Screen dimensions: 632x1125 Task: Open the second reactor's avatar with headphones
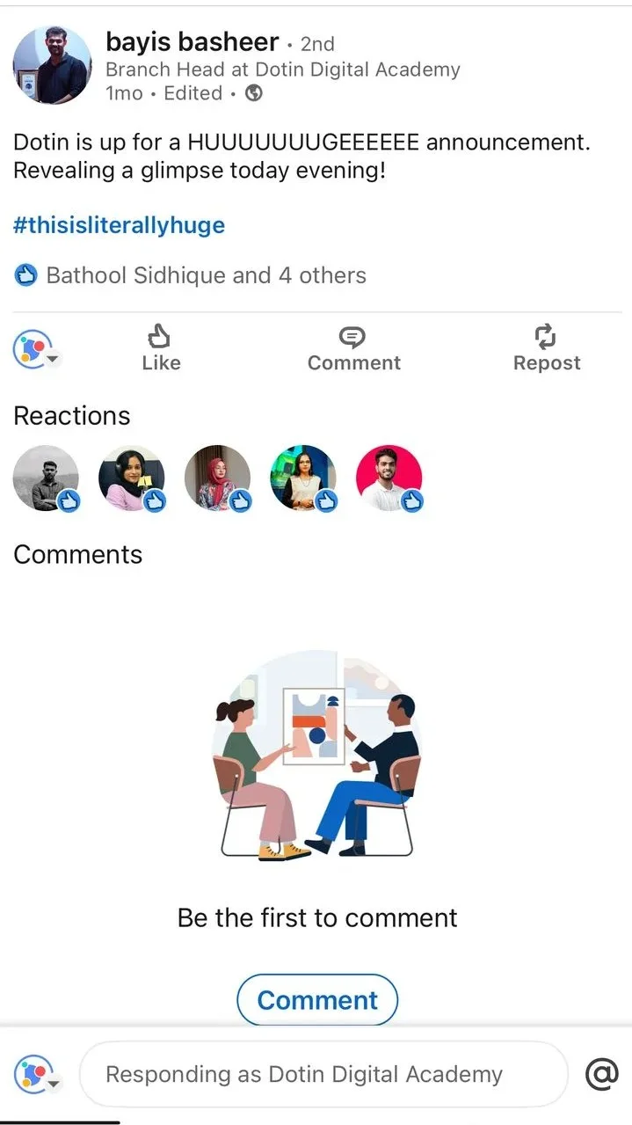(132, 478)
